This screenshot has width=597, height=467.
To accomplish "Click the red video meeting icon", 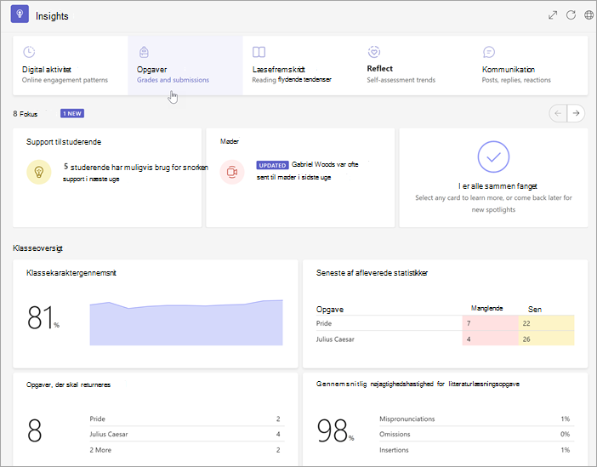I will [232, 172].
